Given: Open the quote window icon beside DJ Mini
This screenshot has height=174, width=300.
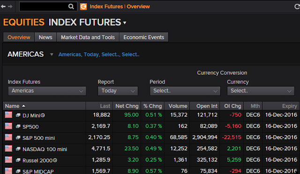Looking at the screenshot, I should (18, 115).
